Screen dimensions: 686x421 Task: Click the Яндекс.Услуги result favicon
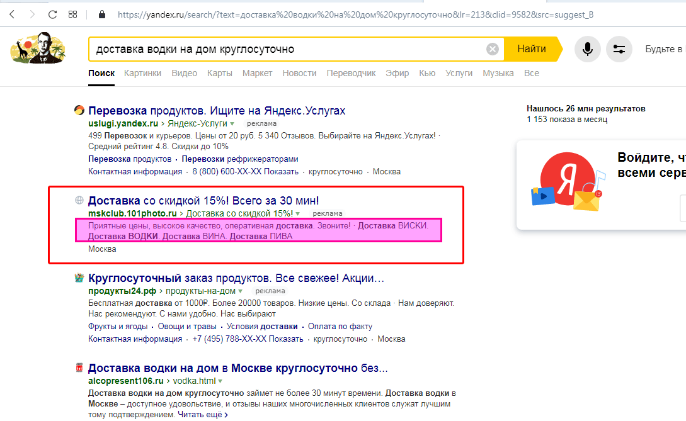pyautogui.click(x=79, y=110)
